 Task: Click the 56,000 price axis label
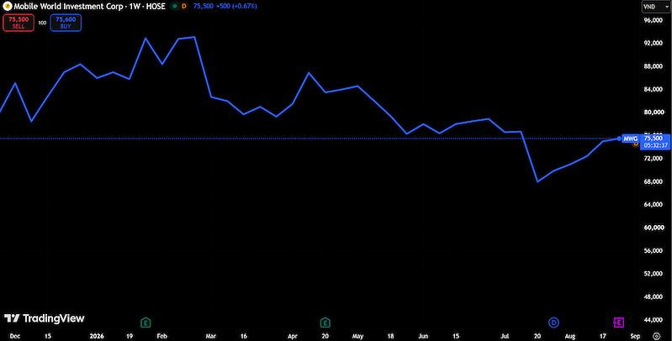pos(653,251)
